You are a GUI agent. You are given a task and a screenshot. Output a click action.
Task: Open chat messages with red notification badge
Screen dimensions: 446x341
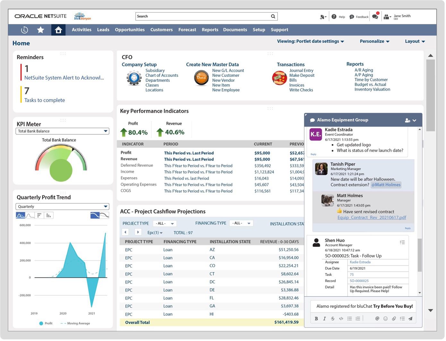point(375,17)
